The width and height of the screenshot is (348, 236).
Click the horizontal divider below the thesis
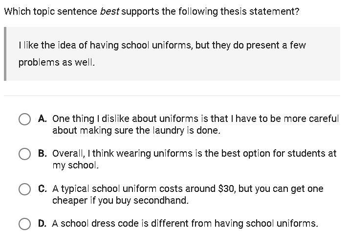172,95
